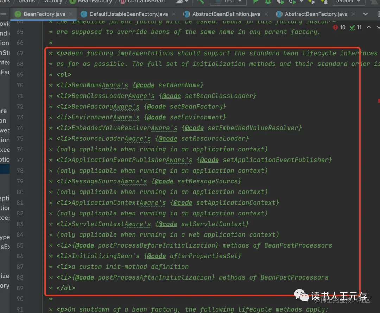Open the AbstractBeanFactory.java tab
Screen dimensions: 380x313
[x=316, y=14]
